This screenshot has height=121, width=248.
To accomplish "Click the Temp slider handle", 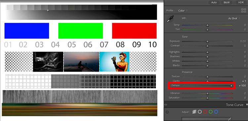I will click(207, 25).
